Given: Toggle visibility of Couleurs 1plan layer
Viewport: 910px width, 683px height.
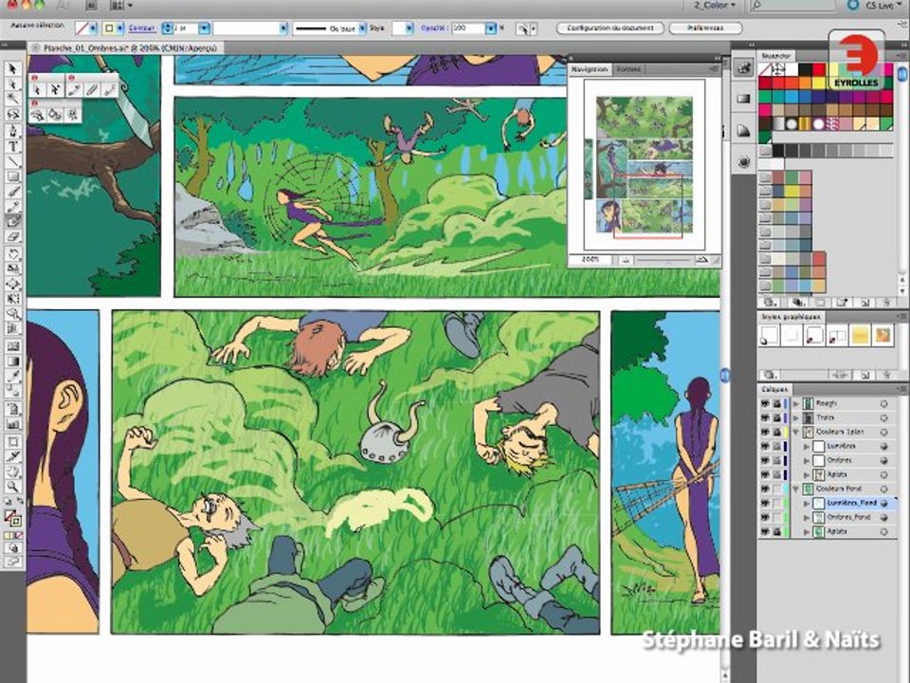Looking at the screenshot, I should point(765,433).
